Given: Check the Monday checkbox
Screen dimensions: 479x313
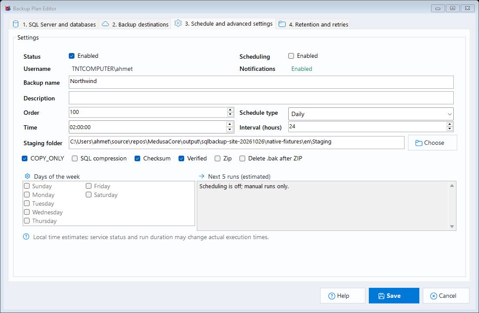Looking at the screenshot, I should click(x=27, y=195).
